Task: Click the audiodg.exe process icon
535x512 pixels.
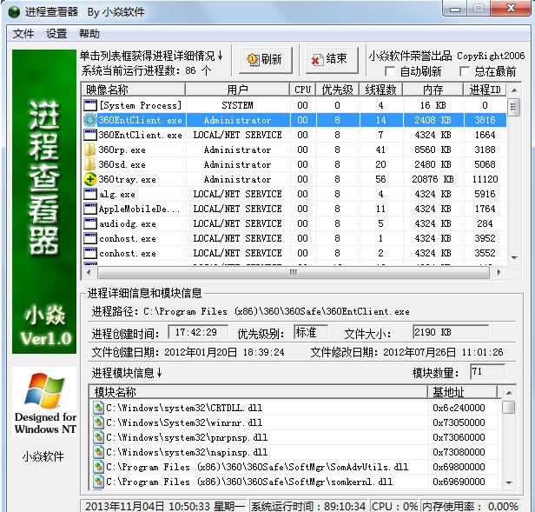Action: (90, 223)
